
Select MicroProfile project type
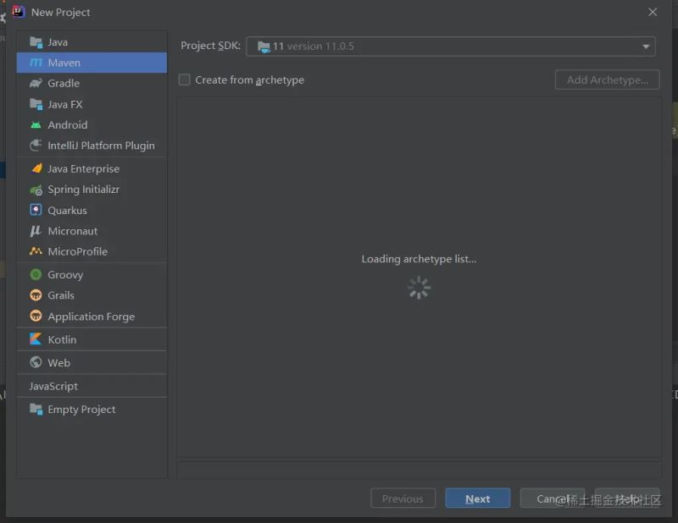pyautogui.click(x=92, y=251)
